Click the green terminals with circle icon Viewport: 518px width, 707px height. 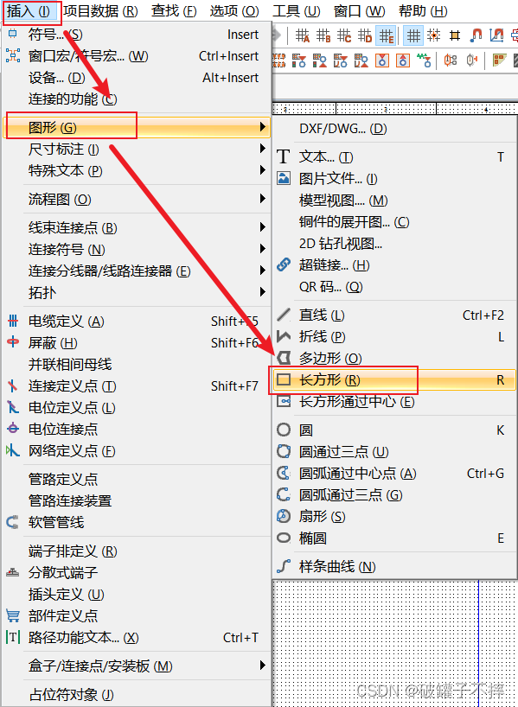pos(424,61)
